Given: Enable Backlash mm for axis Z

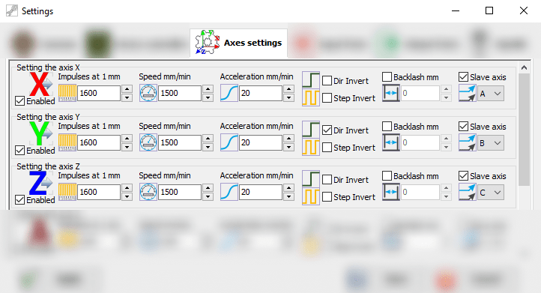Looking at the screenshot, I should coord(387,176).
